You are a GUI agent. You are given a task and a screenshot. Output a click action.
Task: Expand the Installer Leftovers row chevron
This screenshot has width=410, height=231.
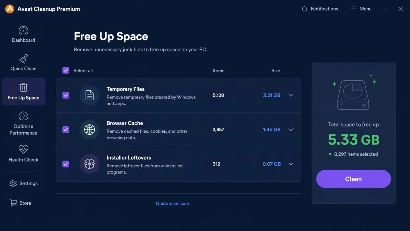(291, 164)
